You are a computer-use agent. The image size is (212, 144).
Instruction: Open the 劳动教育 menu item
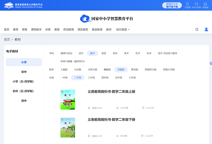point(69,30)
